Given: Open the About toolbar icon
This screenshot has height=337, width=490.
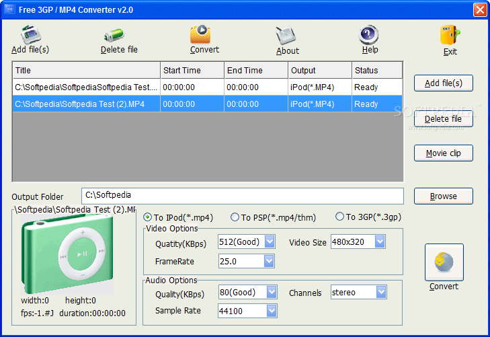Looking at the screenshot, I should click(x=286, y=36).
